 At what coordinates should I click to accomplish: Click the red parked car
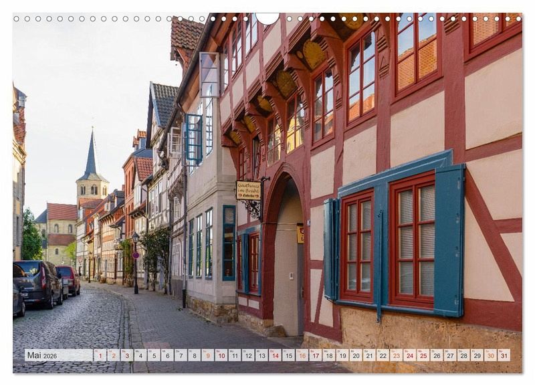(69, 279)
